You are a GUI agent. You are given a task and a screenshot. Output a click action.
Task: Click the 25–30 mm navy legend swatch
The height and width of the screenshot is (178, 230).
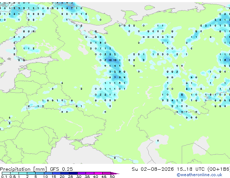(x=73, y=173)
